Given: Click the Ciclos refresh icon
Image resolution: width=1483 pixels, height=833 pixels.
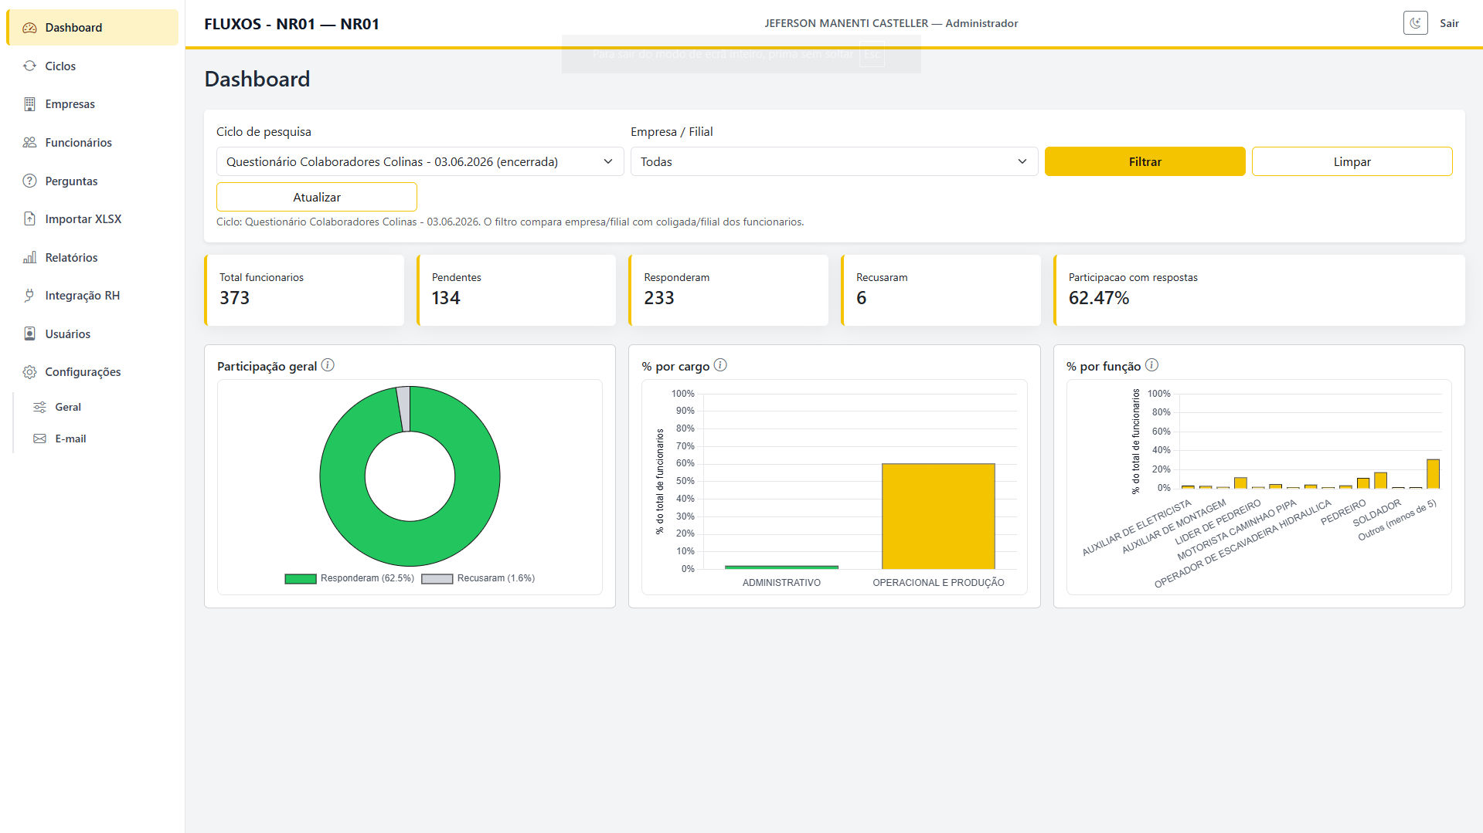Looking at the screenshot, I should tap(29, 66).
